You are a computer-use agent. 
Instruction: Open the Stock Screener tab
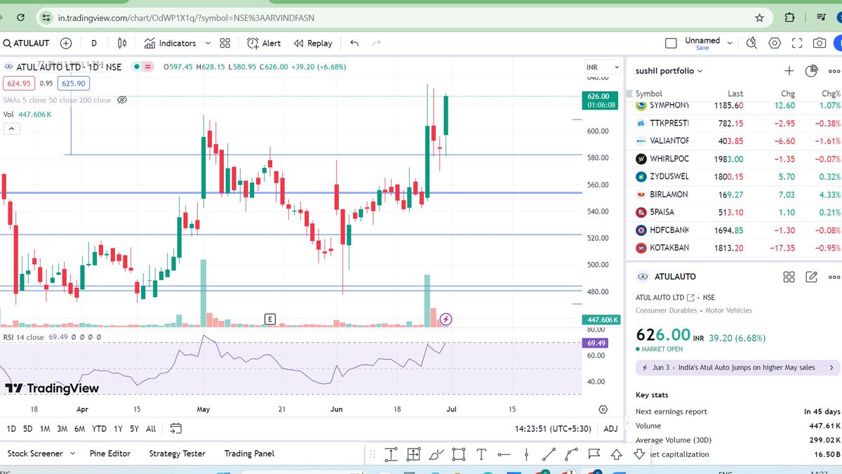click(35, 454)
